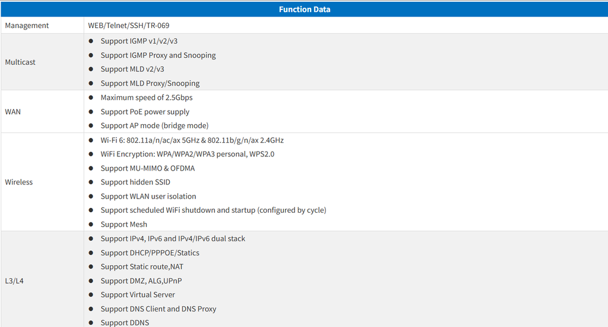Viewport: 608px width, 327px height.
Task: Click Support scheduled WiFi shutdown line
Action: [213, 210]
